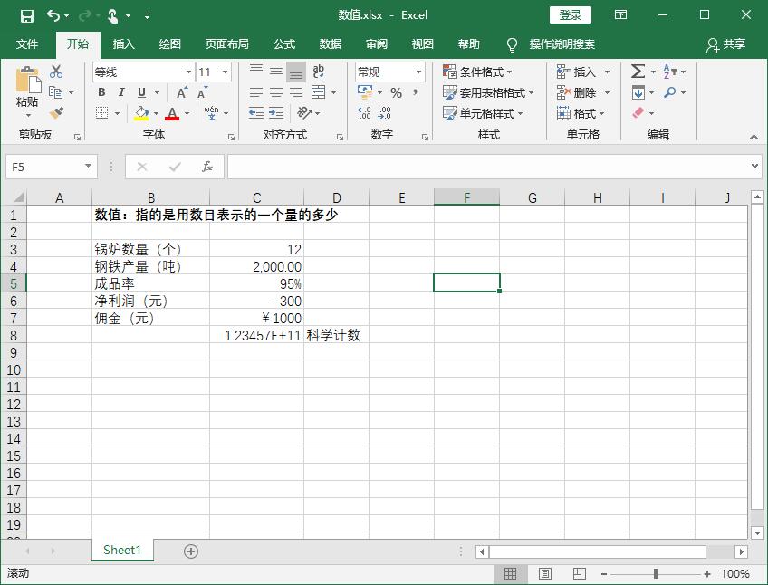
Task: Click the Insert Function fx icon
Action: [x=206, y=167]
